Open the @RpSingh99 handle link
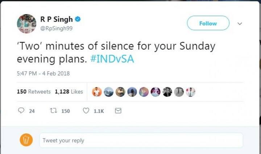This screenshot has width=261, height=154. [x=57, y=28]
